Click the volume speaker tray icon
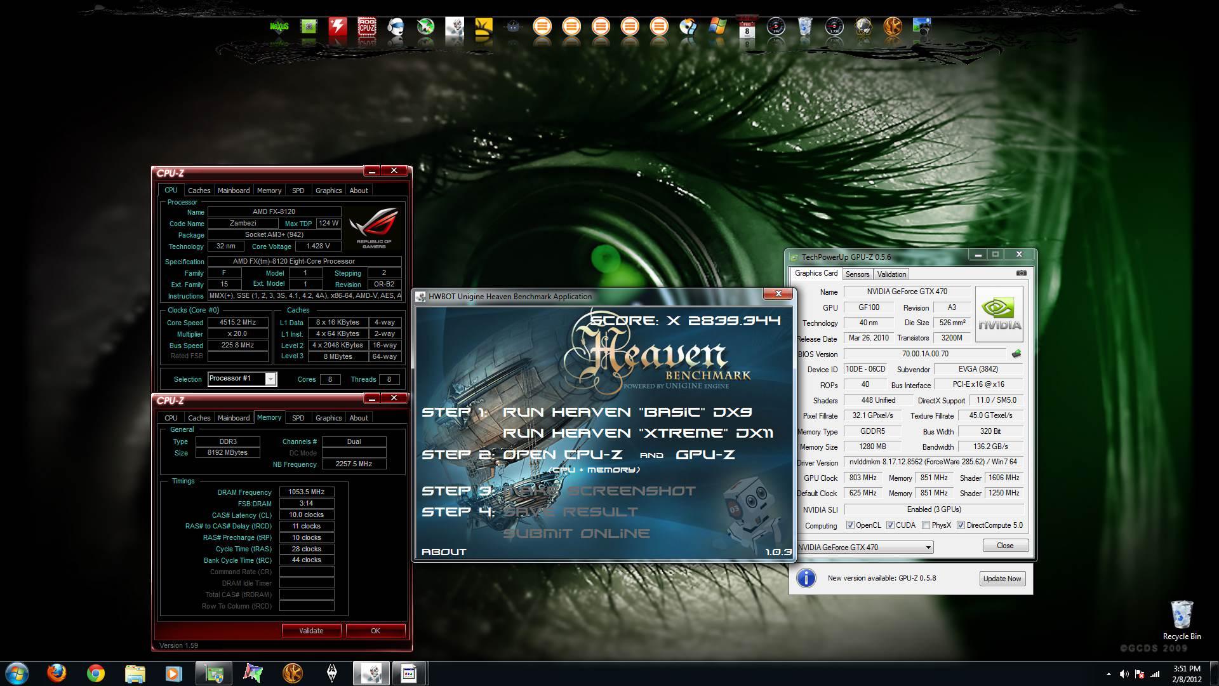 coord(1124,674)
